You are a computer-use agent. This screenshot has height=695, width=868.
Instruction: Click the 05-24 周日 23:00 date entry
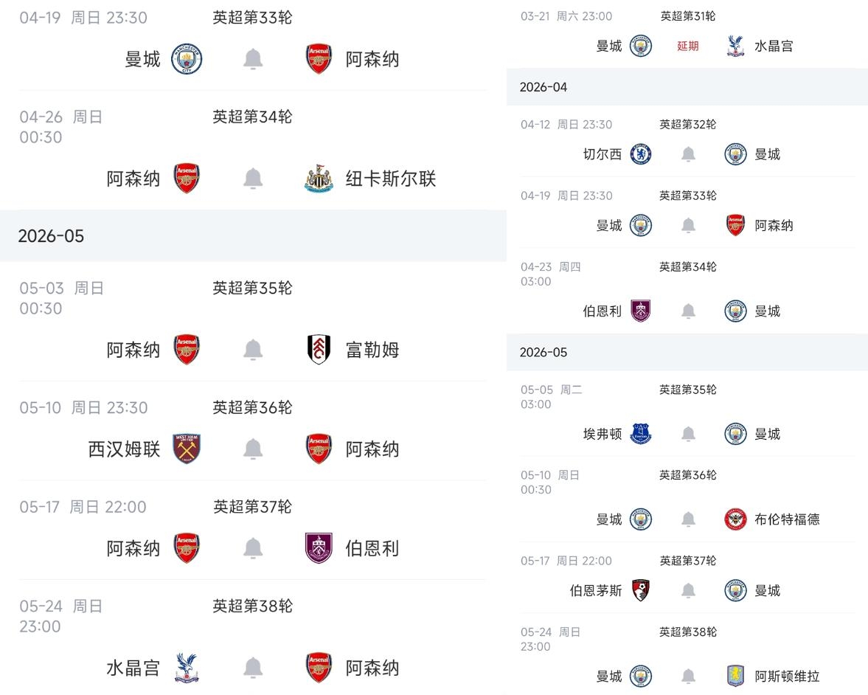pyautogui.click(x=59, y=616)
